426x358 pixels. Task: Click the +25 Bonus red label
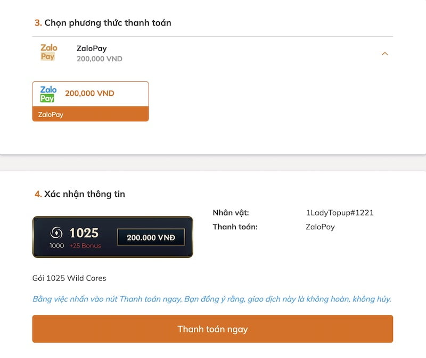[x=85, y=246]
